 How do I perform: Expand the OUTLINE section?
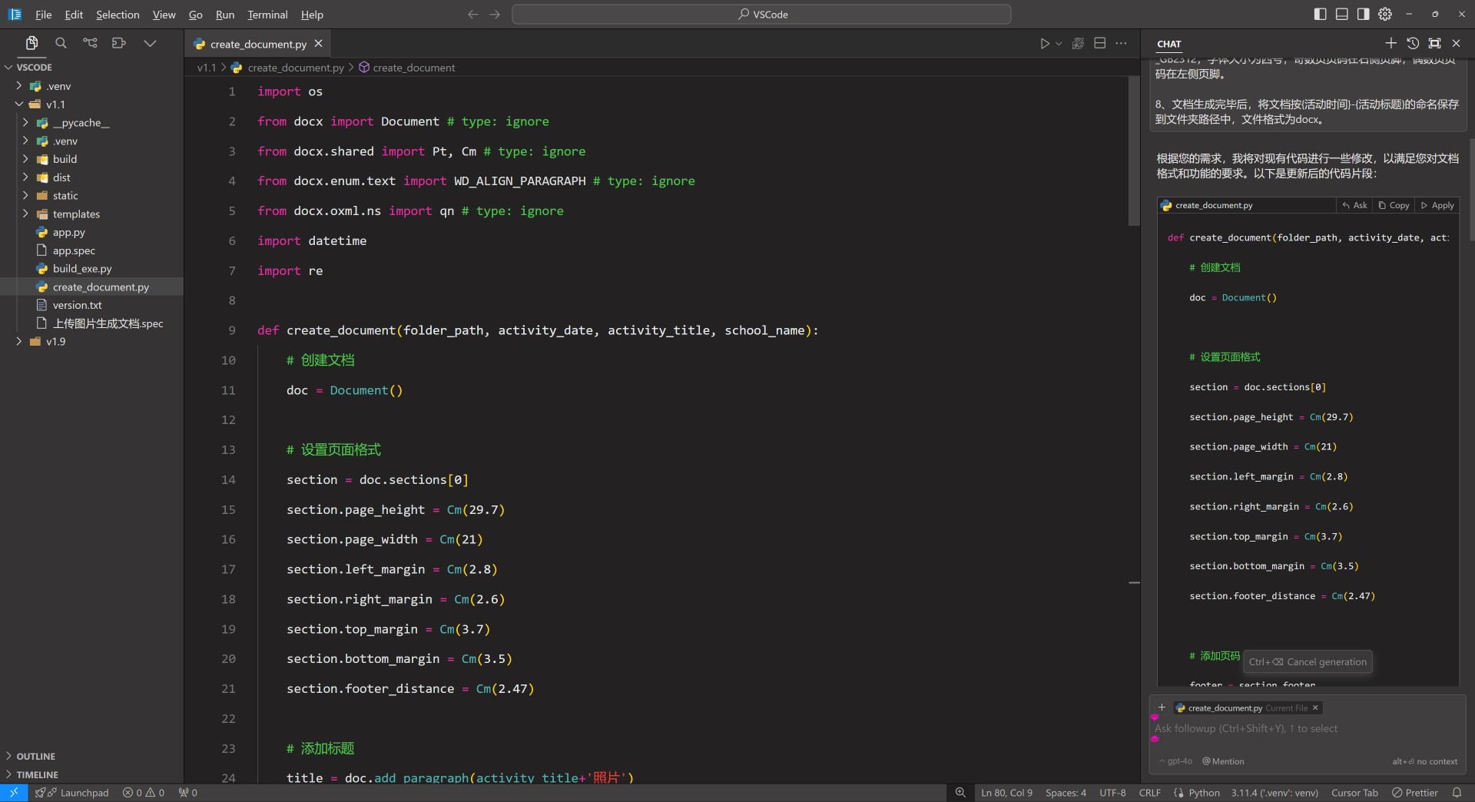click(x=35, y=757)
